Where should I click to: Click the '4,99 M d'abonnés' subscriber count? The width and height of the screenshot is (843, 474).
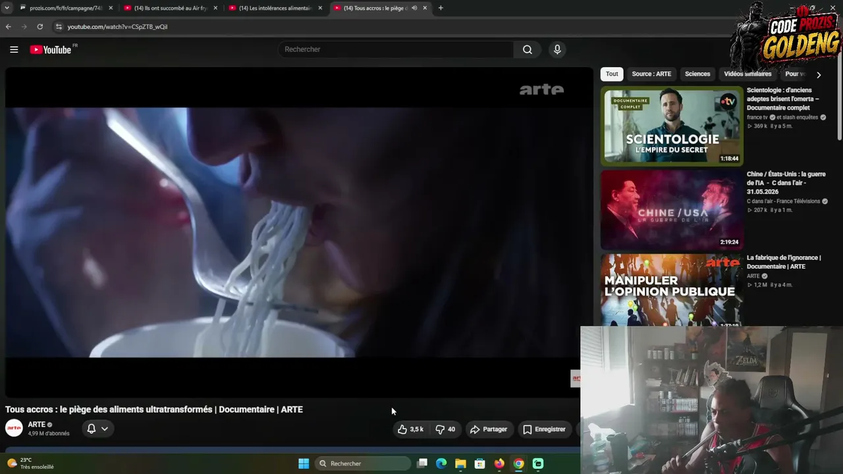pos(49,434)
